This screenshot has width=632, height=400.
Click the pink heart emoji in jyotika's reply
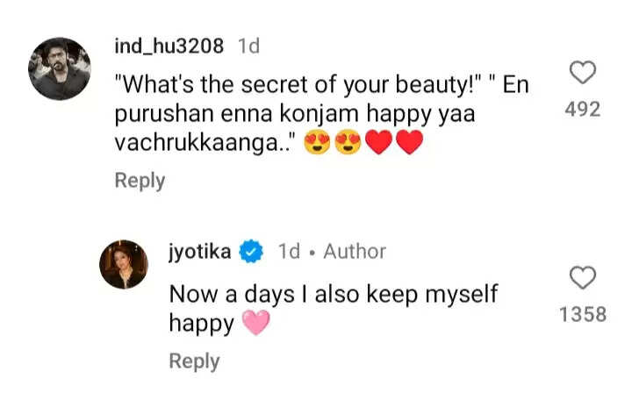point(255,324)
